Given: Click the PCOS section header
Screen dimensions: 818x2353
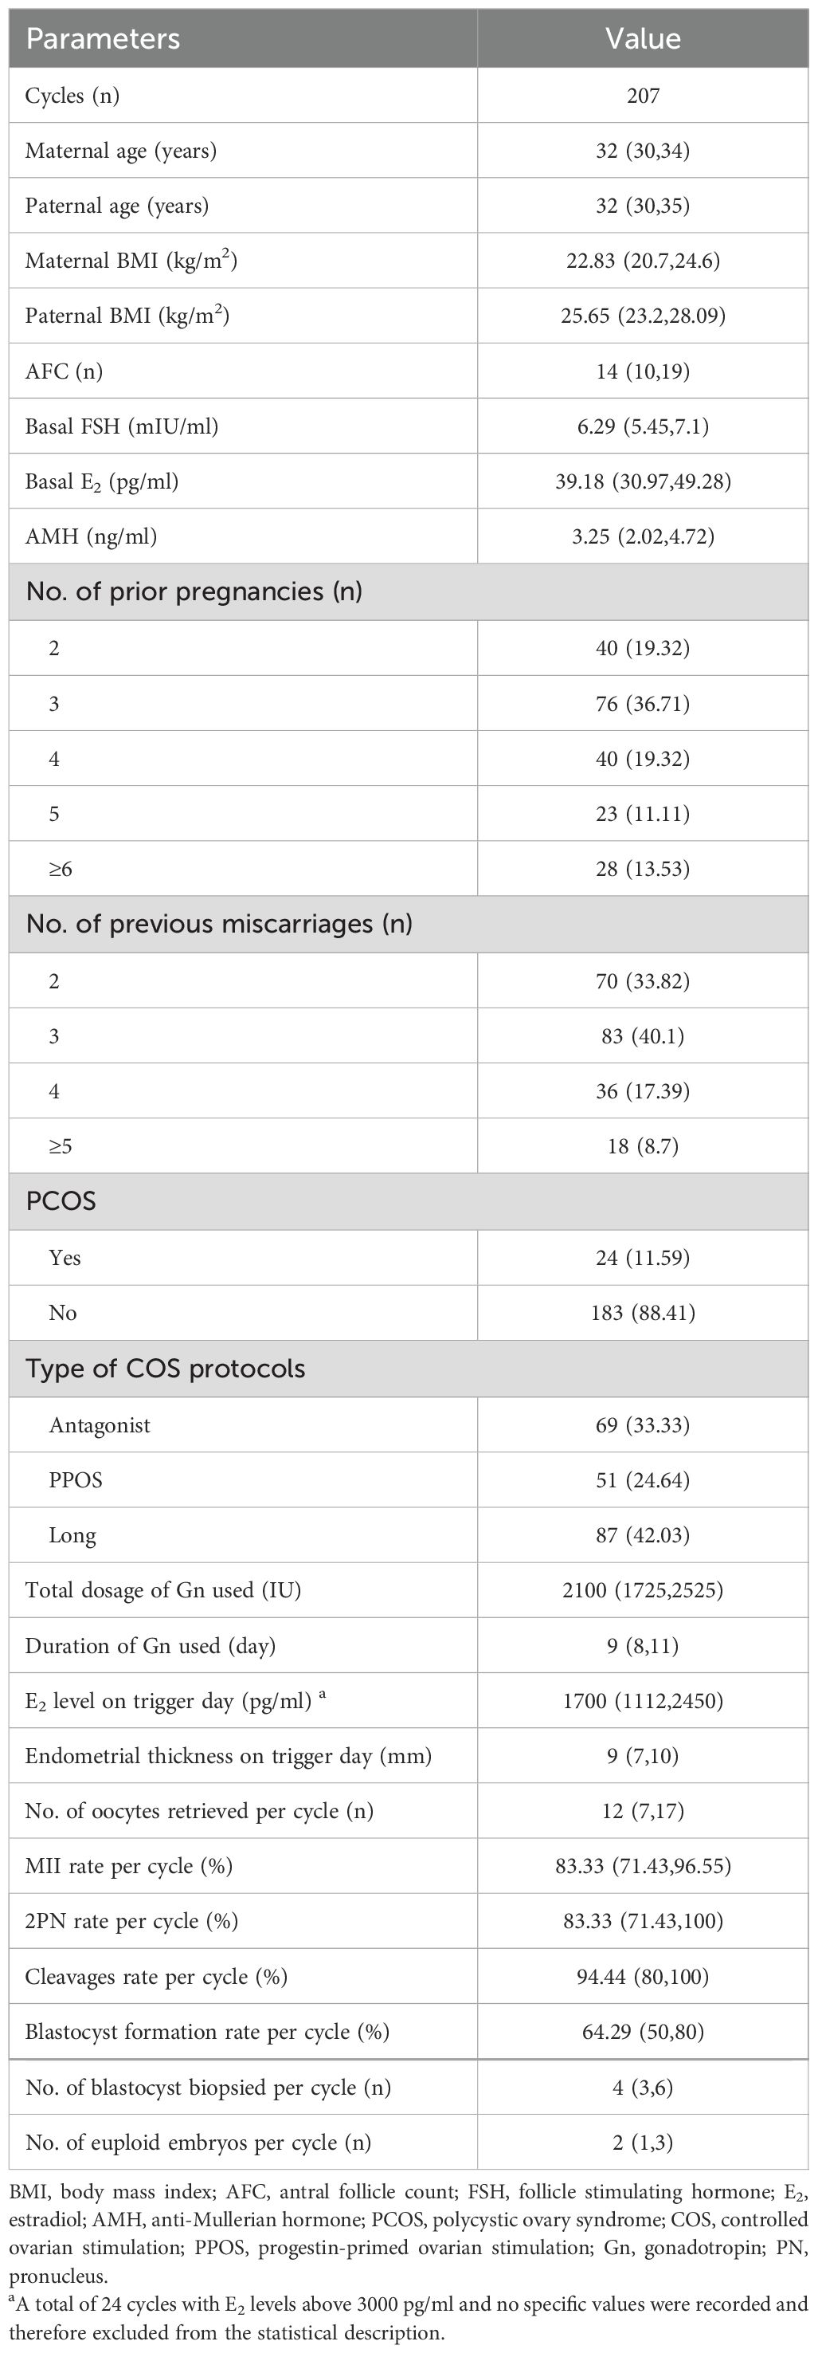Looking at the screenshot, I should [x=61, y=1201].
